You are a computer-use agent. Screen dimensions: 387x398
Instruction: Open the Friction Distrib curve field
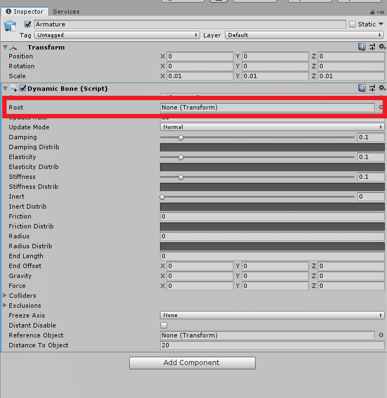click(272, 226)
